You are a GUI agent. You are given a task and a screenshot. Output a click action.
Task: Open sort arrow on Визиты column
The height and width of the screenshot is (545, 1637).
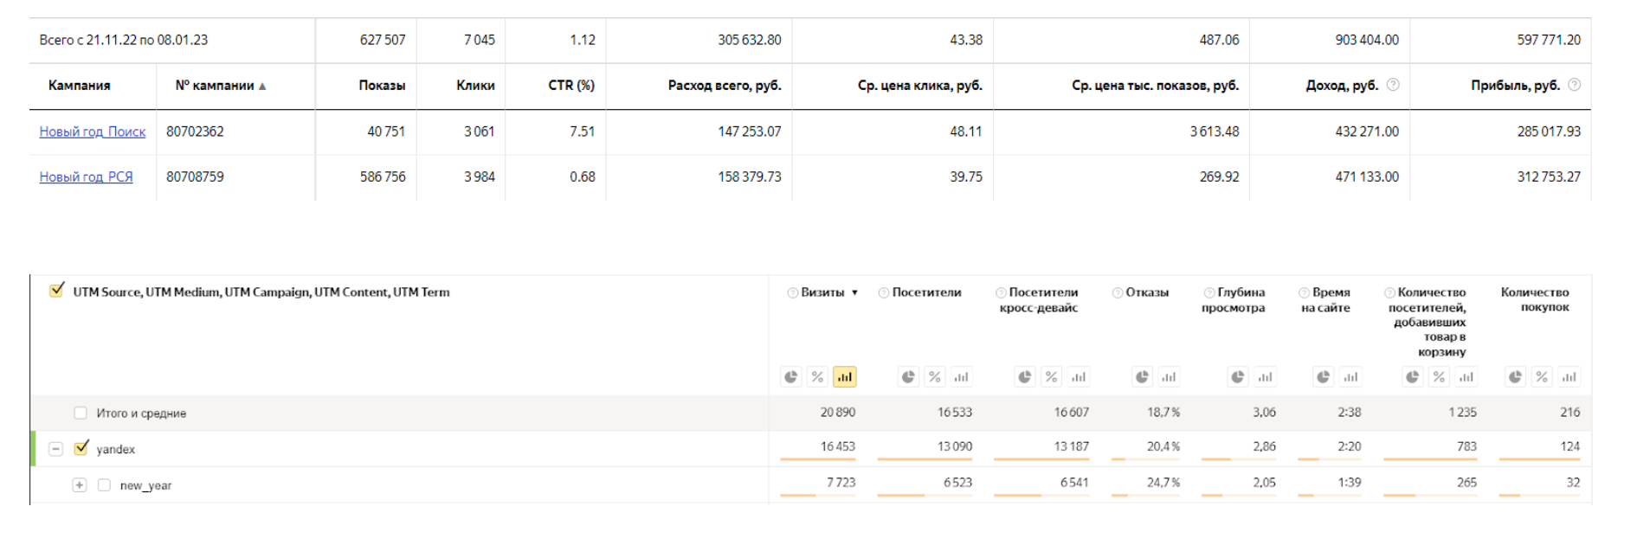pos(854,292)
